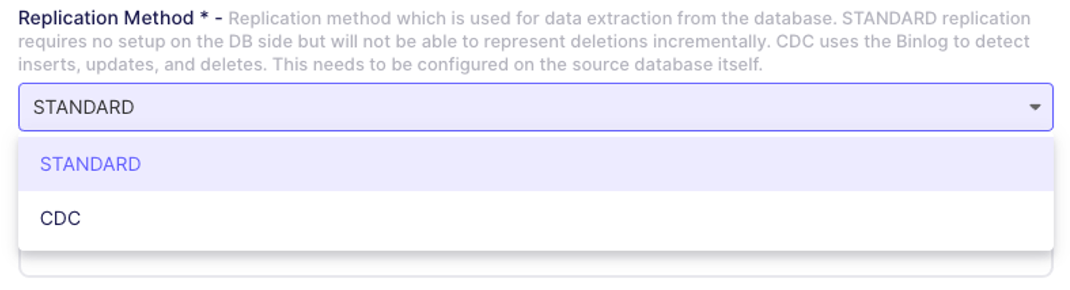The image size is (1070, 290).
Task: Click the CDC row in the dropdown list
Action: point(535,218)
